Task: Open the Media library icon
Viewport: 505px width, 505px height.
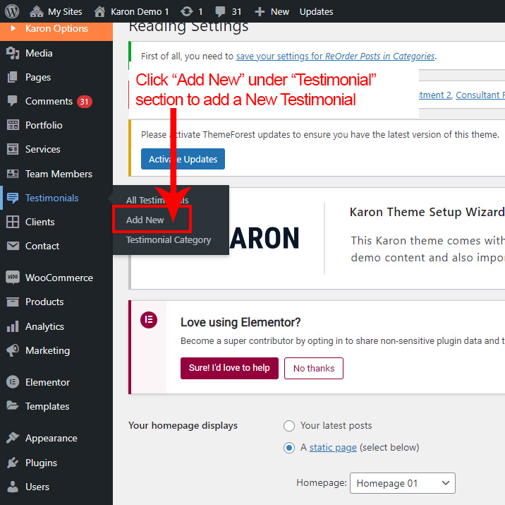Action: (x=13, y=53)
